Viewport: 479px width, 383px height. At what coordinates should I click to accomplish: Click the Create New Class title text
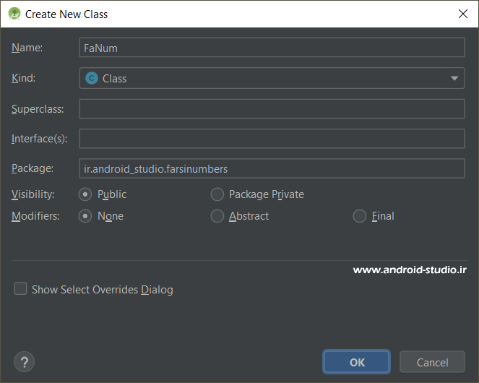click(66, 14)
